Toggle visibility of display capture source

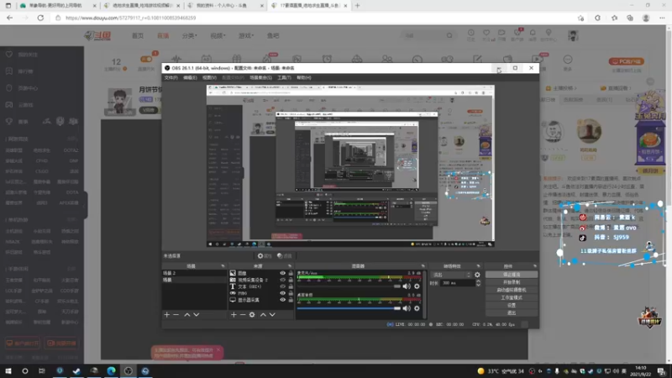tap(282, 300)
